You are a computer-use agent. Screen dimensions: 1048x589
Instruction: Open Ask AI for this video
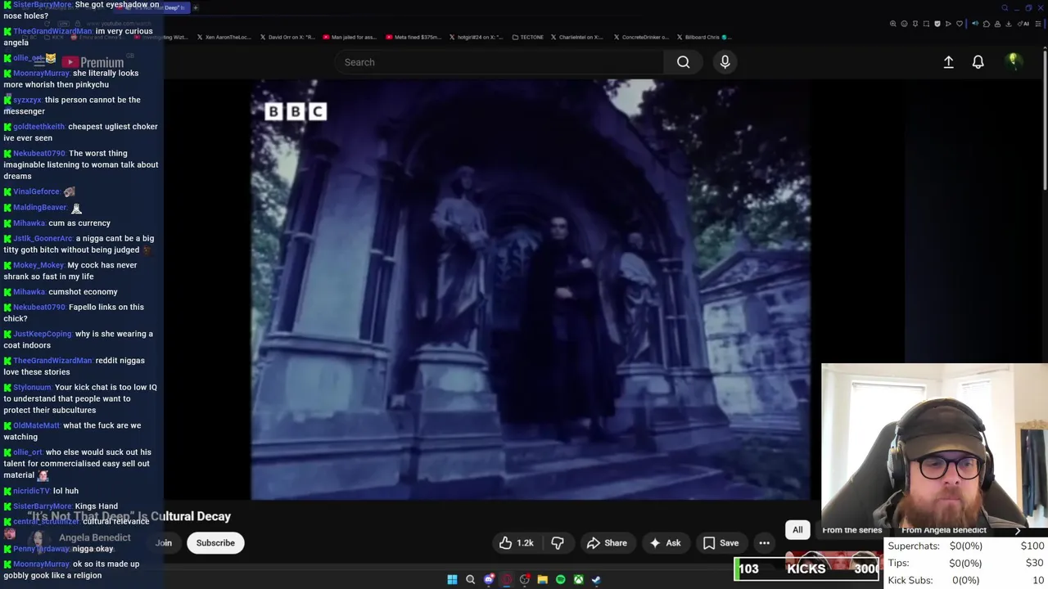665,543
